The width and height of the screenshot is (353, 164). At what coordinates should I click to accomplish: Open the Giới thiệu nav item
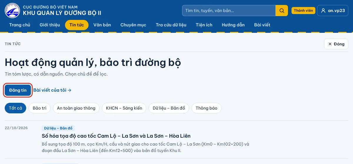coord(50,25)
